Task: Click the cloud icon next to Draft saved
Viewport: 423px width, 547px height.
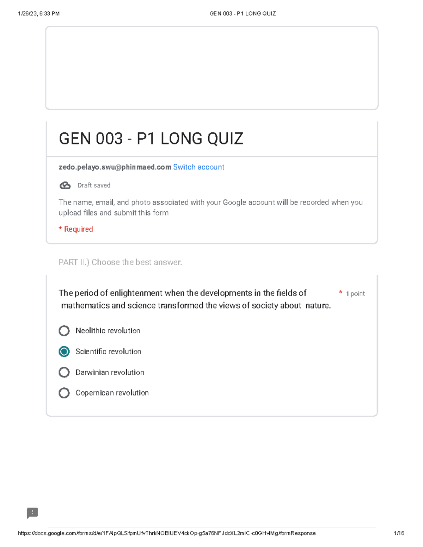Action: click(x=65, y=185)
